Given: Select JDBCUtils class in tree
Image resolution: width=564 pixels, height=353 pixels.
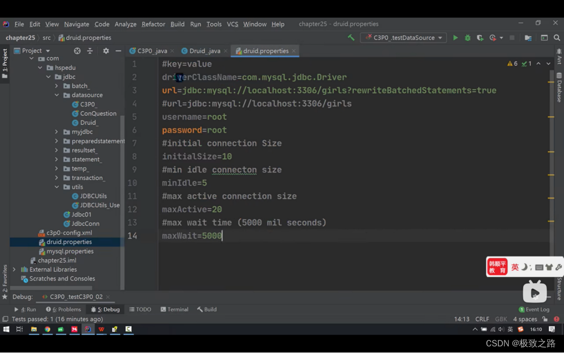Looking at the screenshot, I should pyautogui.click(x=93, y=196).
